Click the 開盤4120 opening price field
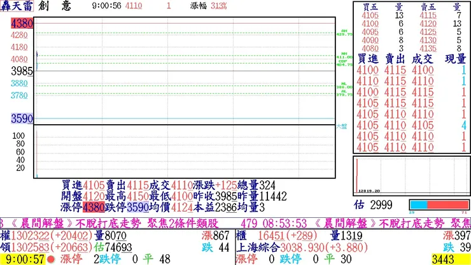 [83, 196]
